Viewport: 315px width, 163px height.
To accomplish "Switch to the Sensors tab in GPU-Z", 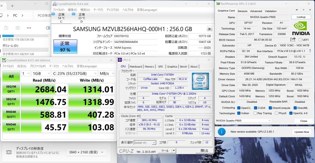I will 242,11.
